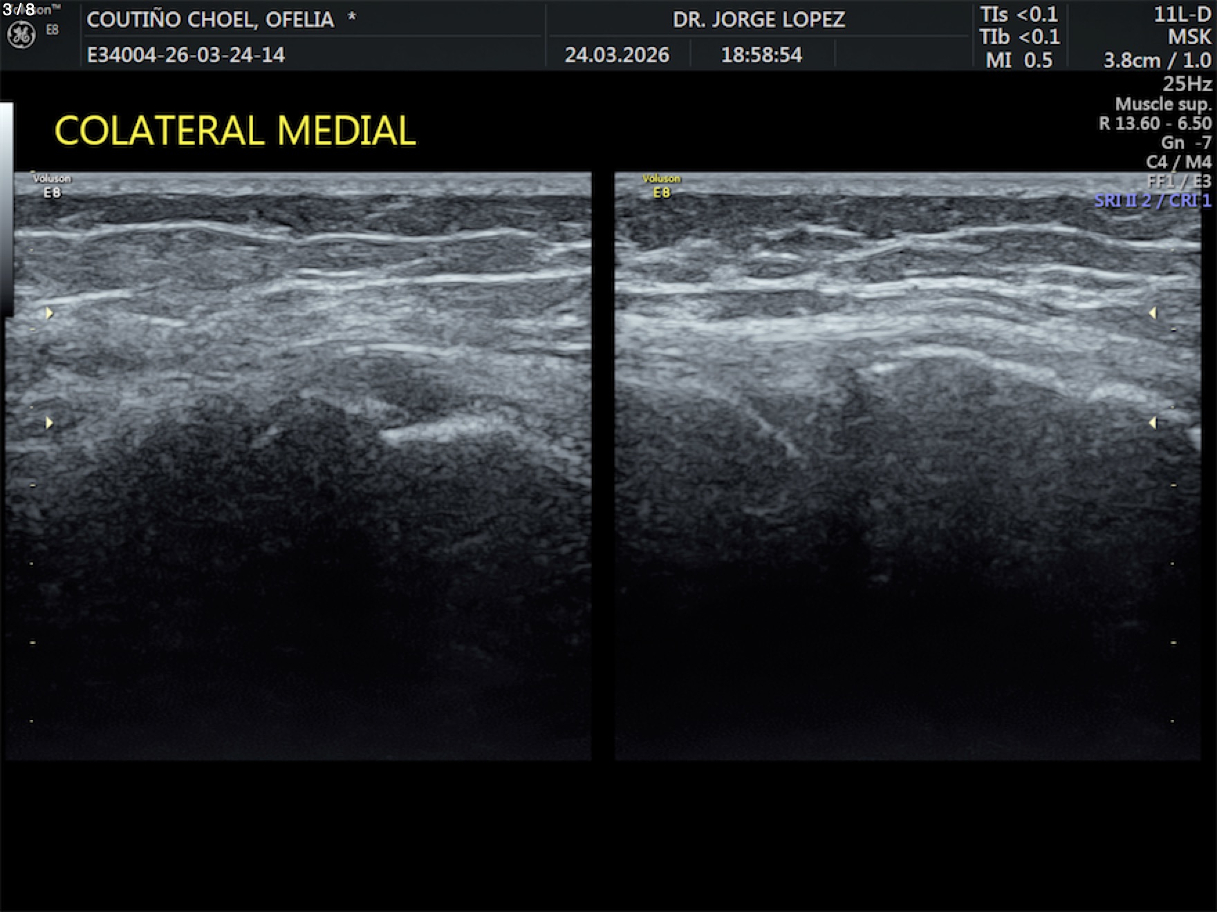Click lower focal zone arrow on right image
The width and height of the screenshot is (1217, 912).
pyautogui.click(x=1153, y=422)
